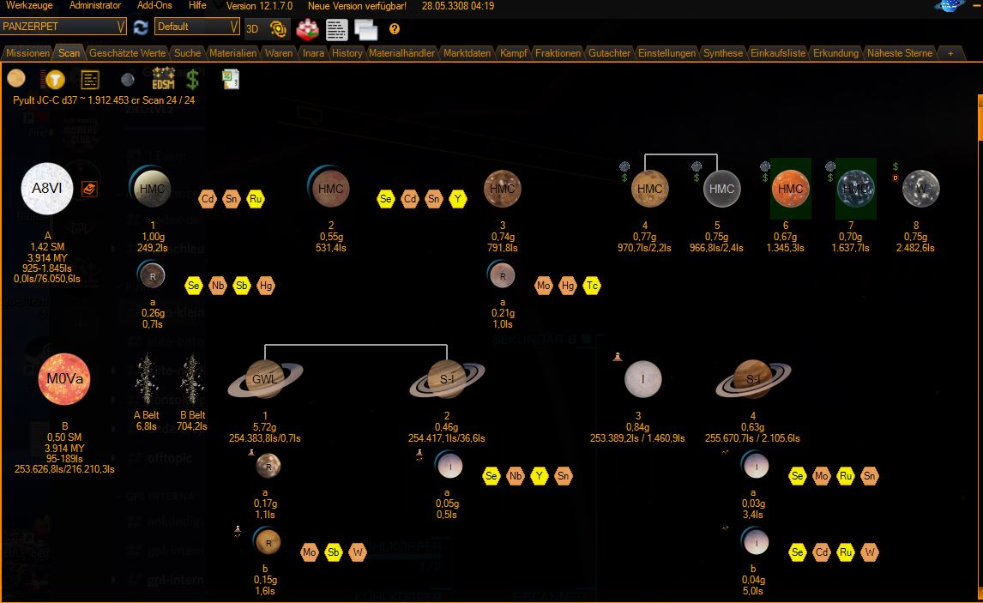The height and width of the screenshot is (603, 983).
Task: Export scan to Excel spreadsheet icon
Action: 230,80
